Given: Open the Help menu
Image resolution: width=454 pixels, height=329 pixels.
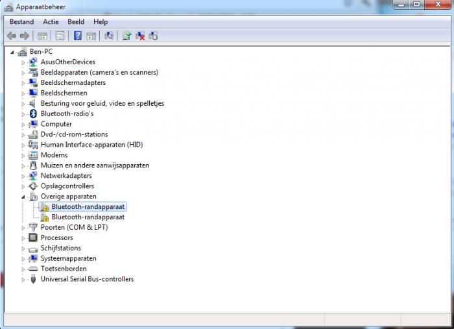Looking at the screenshot, I should (x=101, y=21).
